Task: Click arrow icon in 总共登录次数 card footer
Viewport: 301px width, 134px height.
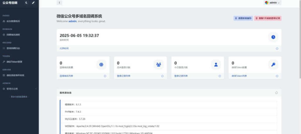Action: (x=162, y=76)
